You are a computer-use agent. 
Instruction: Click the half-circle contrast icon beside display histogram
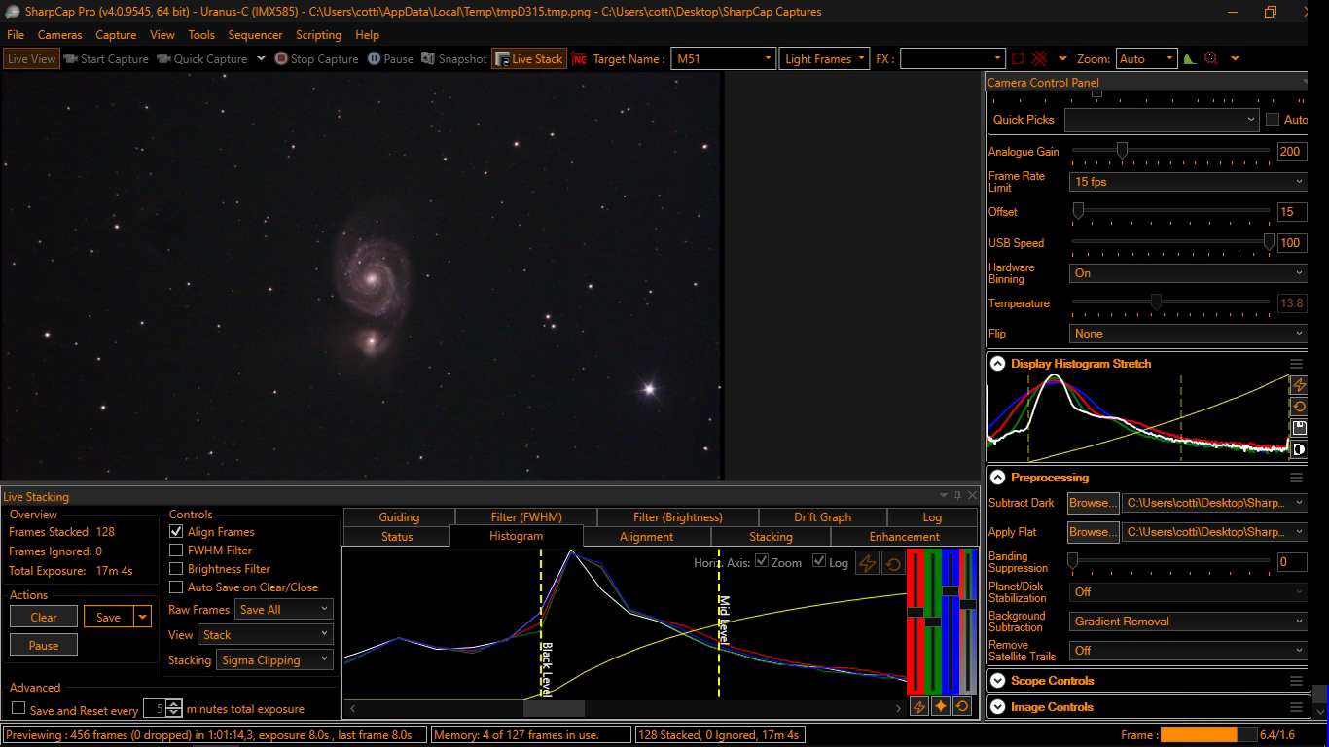point(1298,449)
